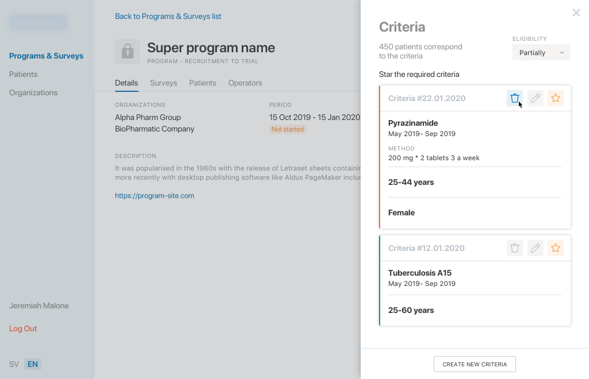Image resolution: width=589 pixels, height=379 pixels.
Task: Click Criteria #12.01.2020 header title
Action: (426, 248)
